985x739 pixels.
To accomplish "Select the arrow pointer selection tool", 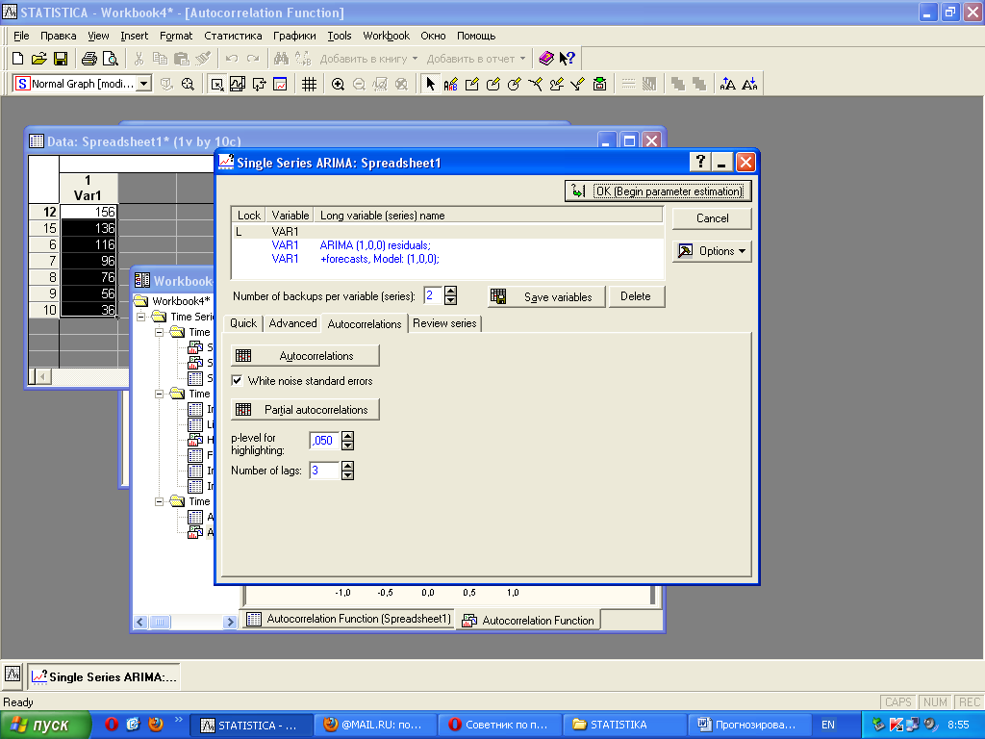I will tap(430, 85).
